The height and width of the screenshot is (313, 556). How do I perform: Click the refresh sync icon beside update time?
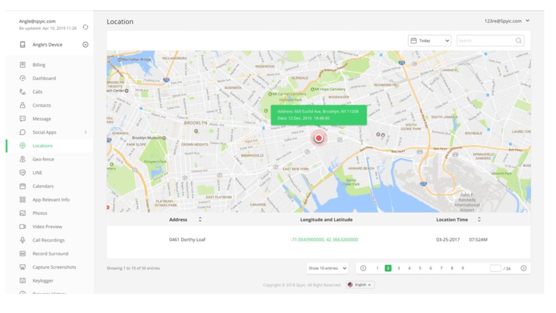[85, 27]
